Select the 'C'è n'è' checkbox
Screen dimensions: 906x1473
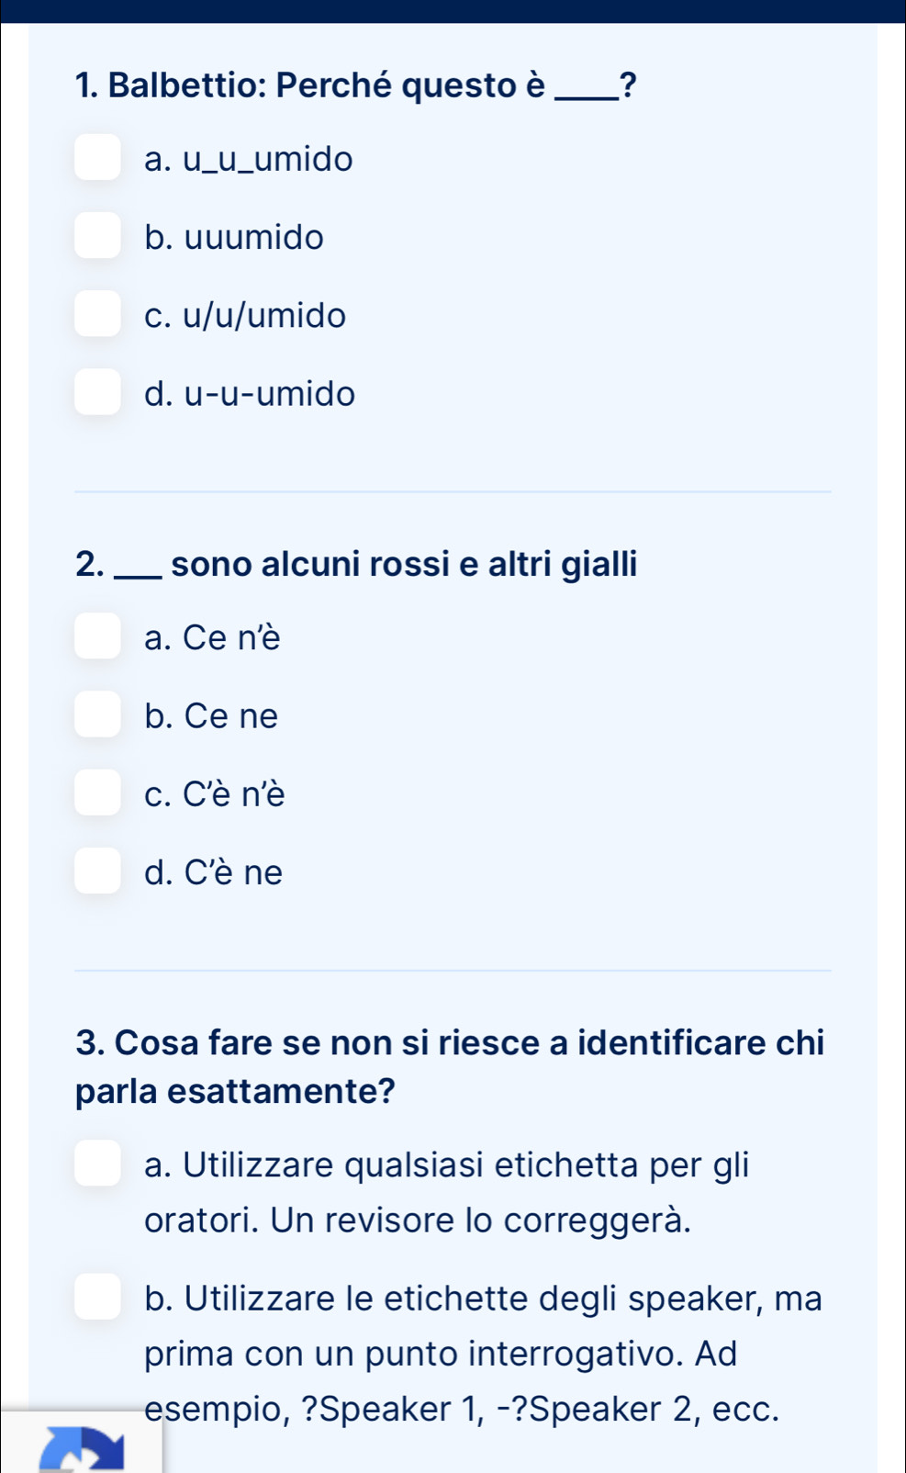click(98, 792)
